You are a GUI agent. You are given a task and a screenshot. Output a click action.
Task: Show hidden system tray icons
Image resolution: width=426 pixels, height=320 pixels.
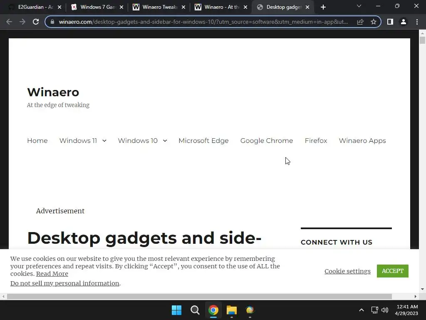tap(362, 310)
